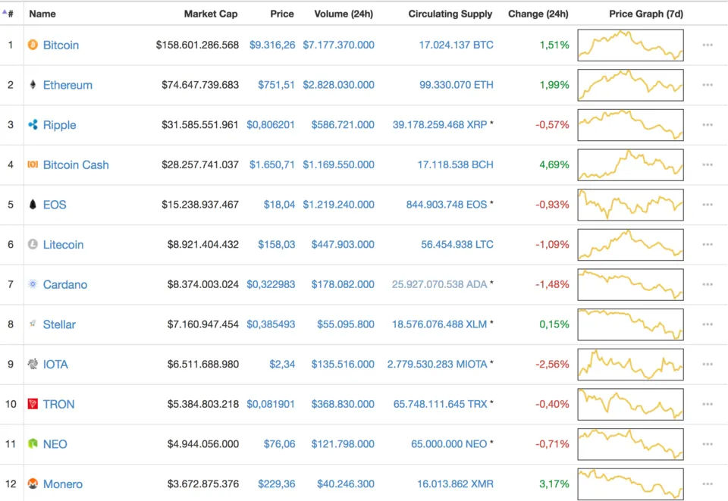Open the Ripple coin page link
Screen dimensions: 728x501
point(59,125)
